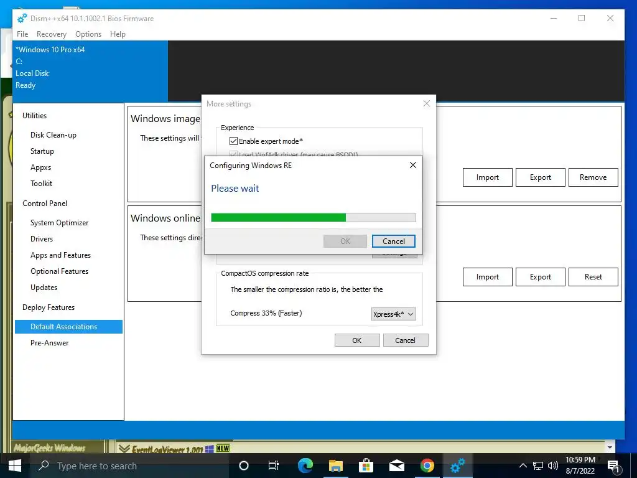Click OK in More settings dialog
Viewport: 637px width, 478px height.
pos(356,340)
